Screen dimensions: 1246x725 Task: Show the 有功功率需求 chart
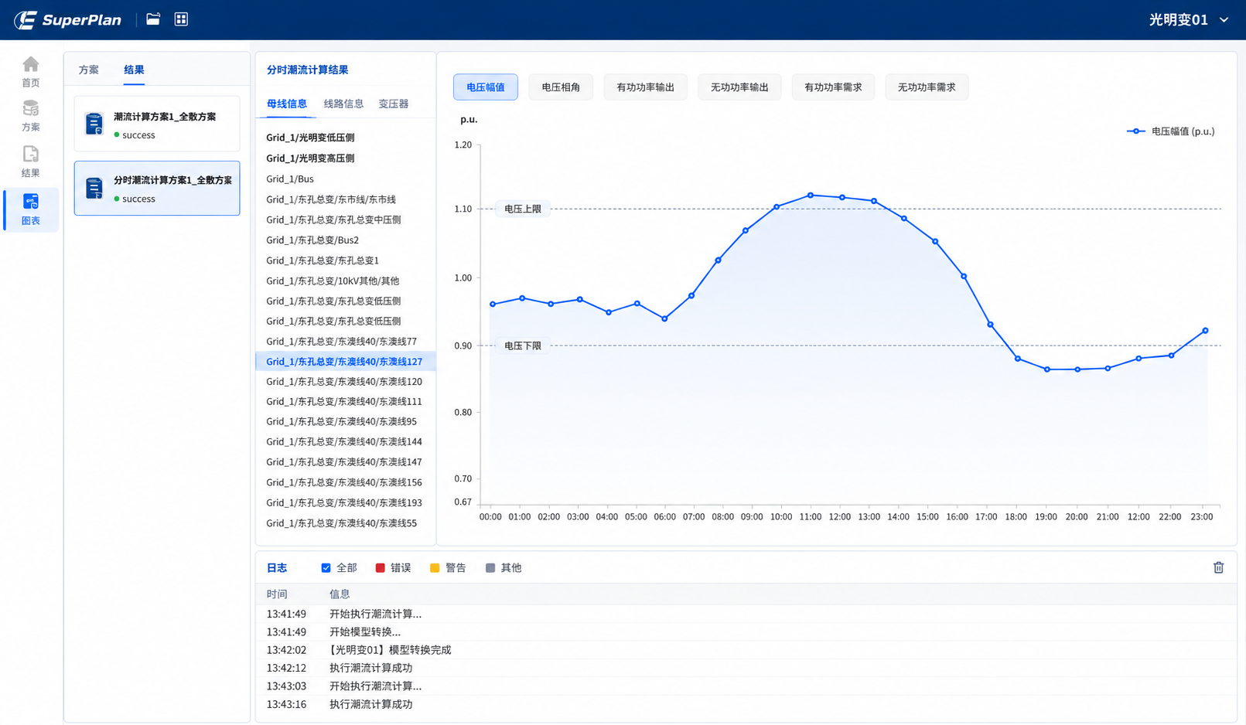(833, 87)
